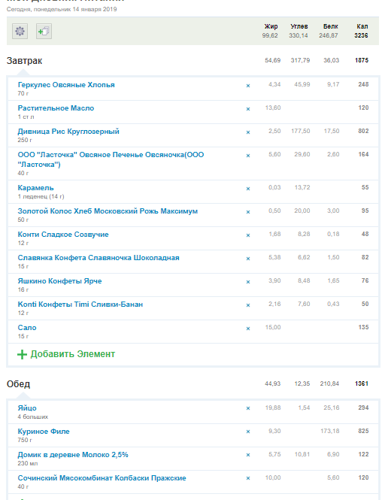Open Дивница Рис Круглозерный food link

click(68, 132)
